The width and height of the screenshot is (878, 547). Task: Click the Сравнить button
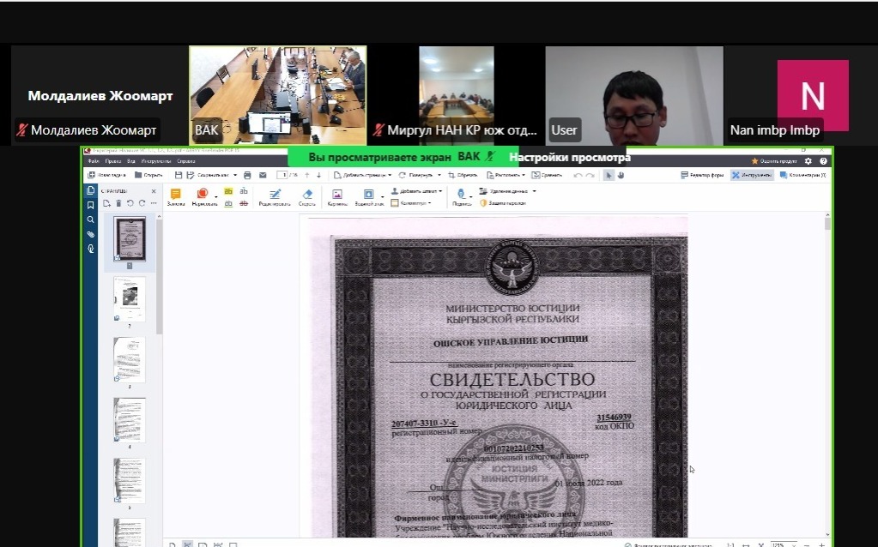547,175
